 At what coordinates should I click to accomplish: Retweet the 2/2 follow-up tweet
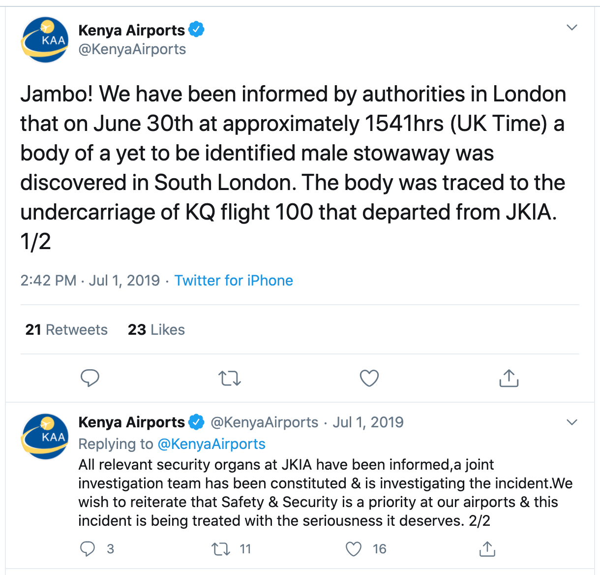(221, 548)
